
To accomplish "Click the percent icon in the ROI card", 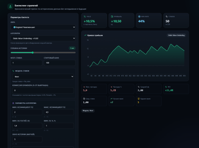I will pos(166,87).
